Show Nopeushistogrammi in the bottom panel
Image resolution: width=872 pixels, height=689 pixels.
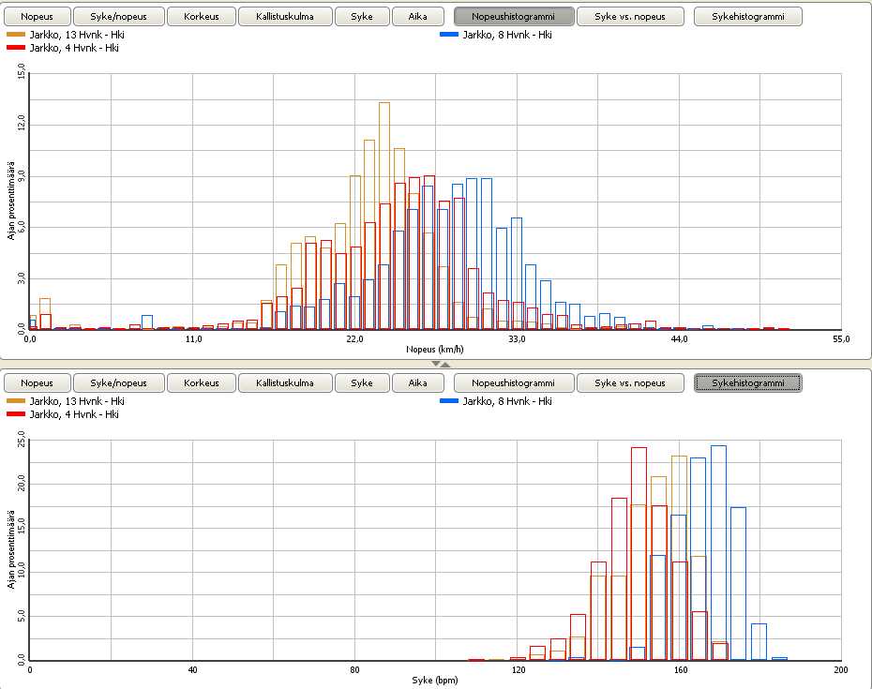coord(513,382)
